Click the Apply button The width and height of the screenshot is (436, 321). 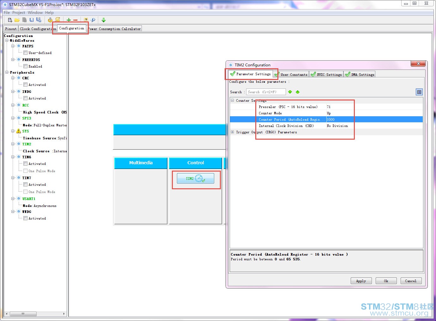tap(361, 281)
